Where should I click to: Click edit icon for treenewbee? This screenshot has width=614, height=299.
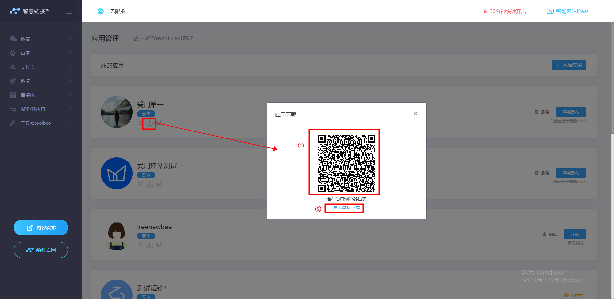pyautogui.click(x=140, y=245)
